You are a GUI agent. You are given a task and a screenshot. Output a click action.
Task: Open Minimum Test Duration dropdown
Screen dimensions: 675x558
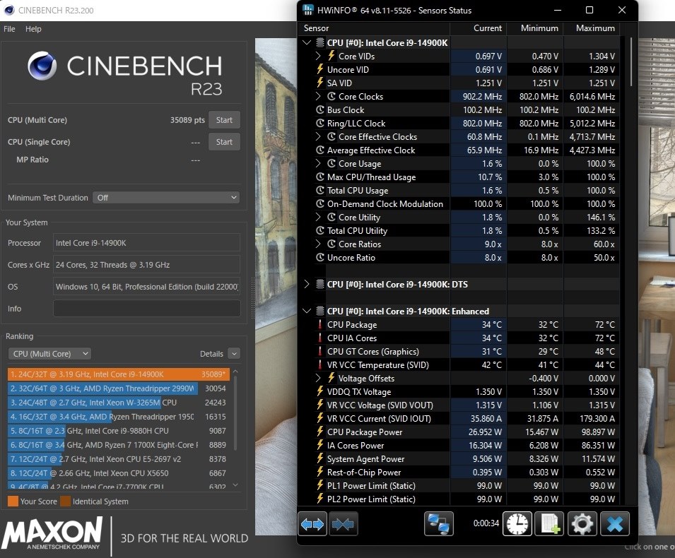[166, 198]
